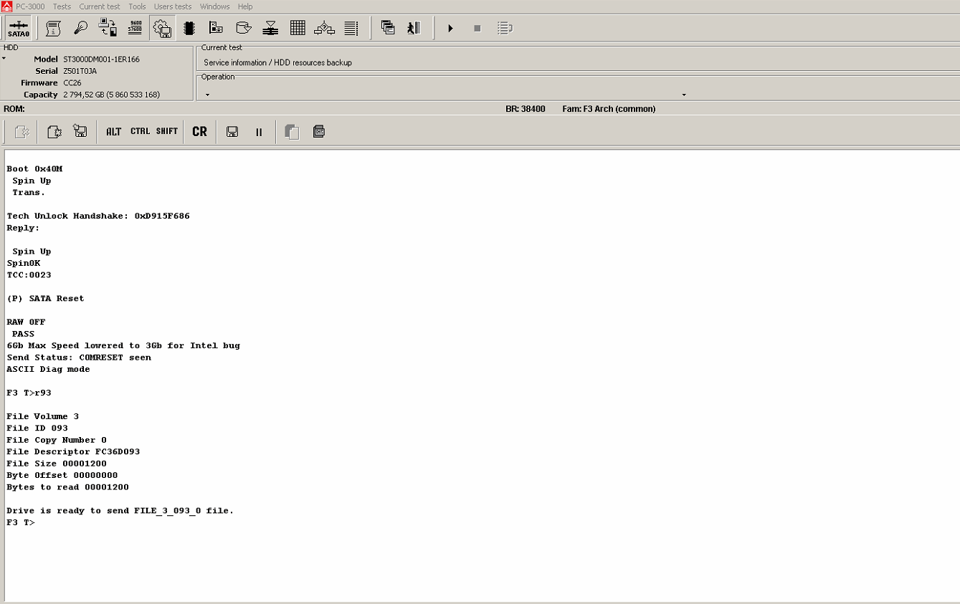Click the grid table icon in toolbar
This screenshot has width=960, height=604.
(298, 28)
